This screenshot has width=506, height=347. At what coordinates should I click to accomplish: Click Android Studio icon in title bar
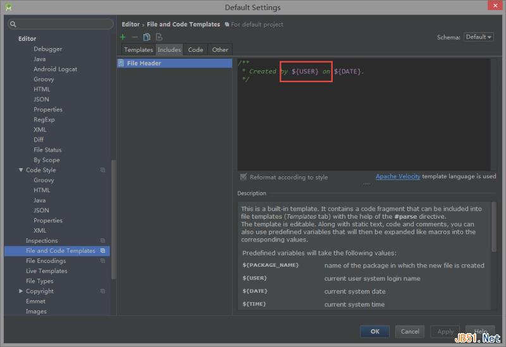pyautogui.click(x=9, y=7)
